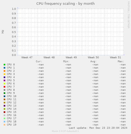Click the 'CPU 0' legend label
This screenshot has width=131, height=134.
point(11,65)
